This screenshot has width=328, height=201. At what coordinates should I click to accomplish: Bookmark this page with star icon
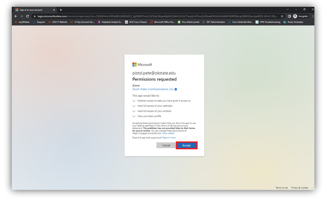pyautogui.click(x=282, y=16)
